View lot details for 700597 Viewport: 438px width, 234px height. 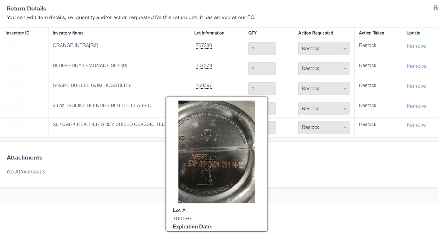point(204,85)
